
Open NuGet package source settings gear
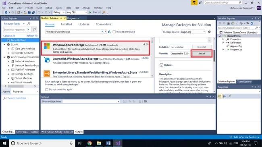209,32
